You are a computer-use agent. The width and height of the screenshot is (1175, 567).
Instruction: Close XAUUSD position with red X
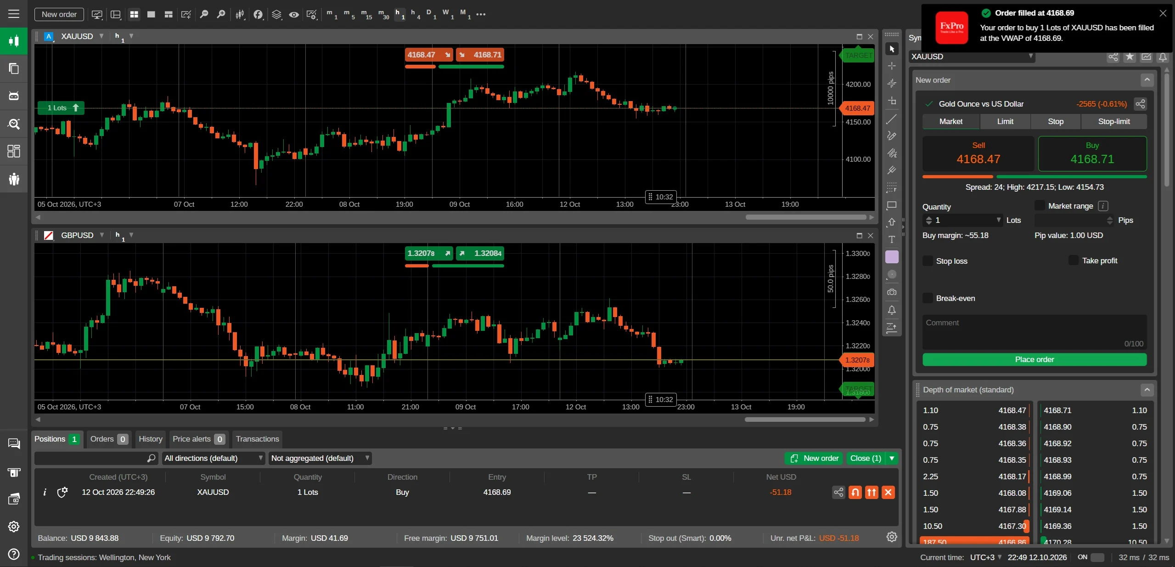point(888,492)
